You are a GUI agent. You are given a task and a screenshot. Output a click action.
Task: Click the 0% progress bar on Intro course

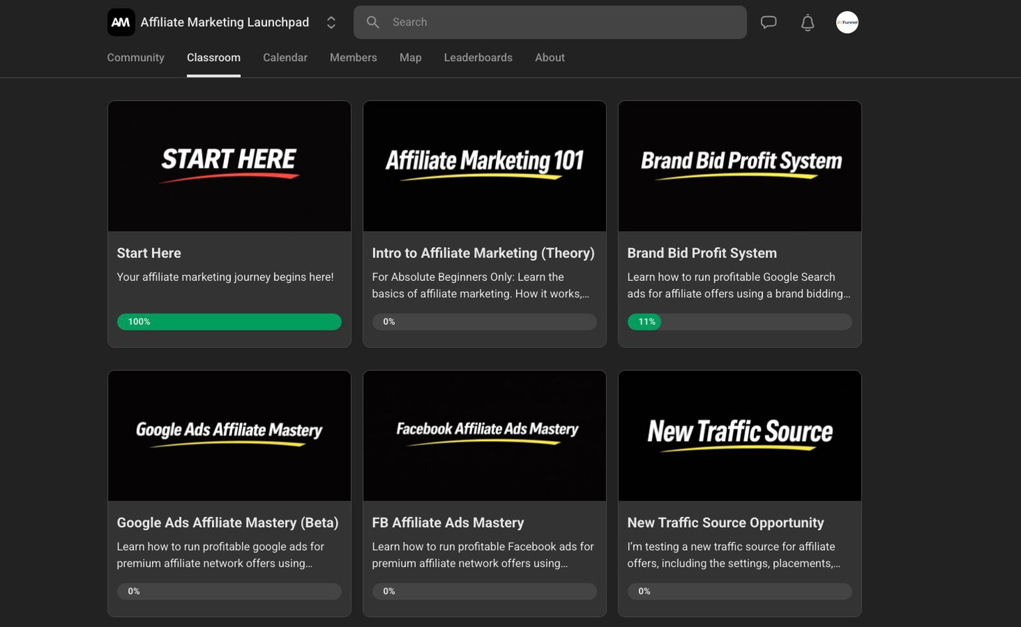485,321
